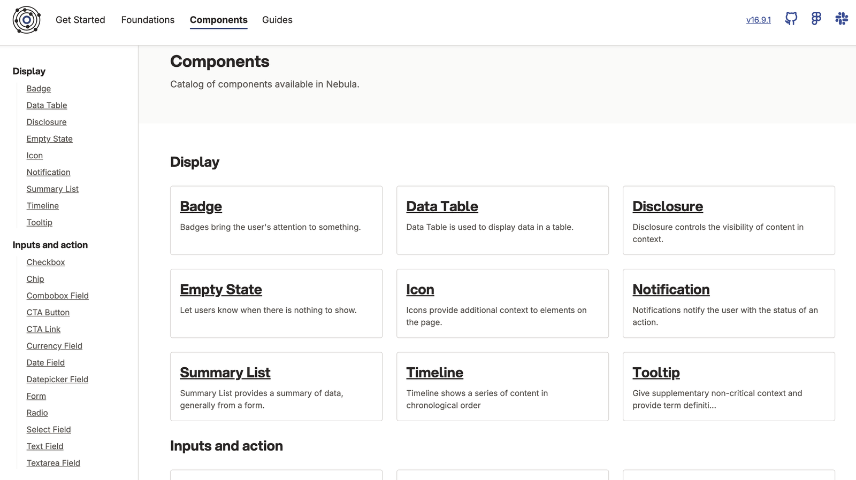
Task: Open Datepicker Field in the sidebar
Action: tap(57, 380)
